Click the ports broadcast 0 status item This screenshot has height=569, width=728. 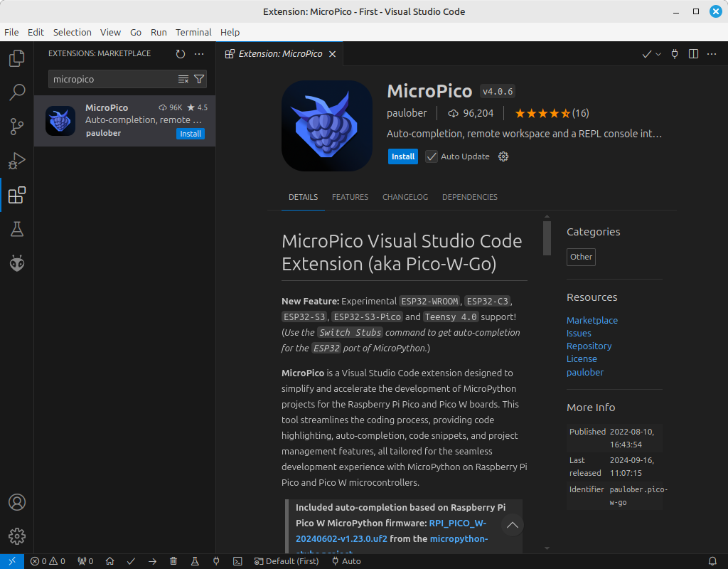pos(85,561)
